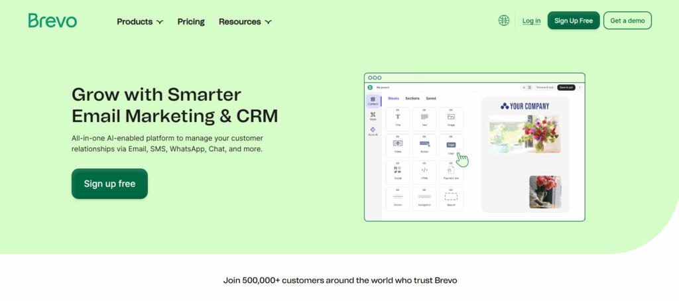Select the Divider block in the editor preview
Screen dimensions: 679x301
point(398,199)
